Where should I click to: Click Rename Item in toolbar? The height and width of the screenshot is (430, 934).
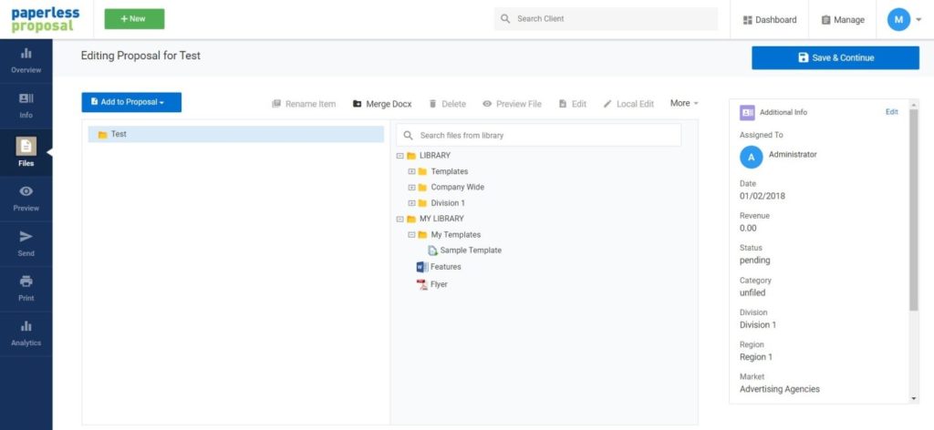point(304,104)
